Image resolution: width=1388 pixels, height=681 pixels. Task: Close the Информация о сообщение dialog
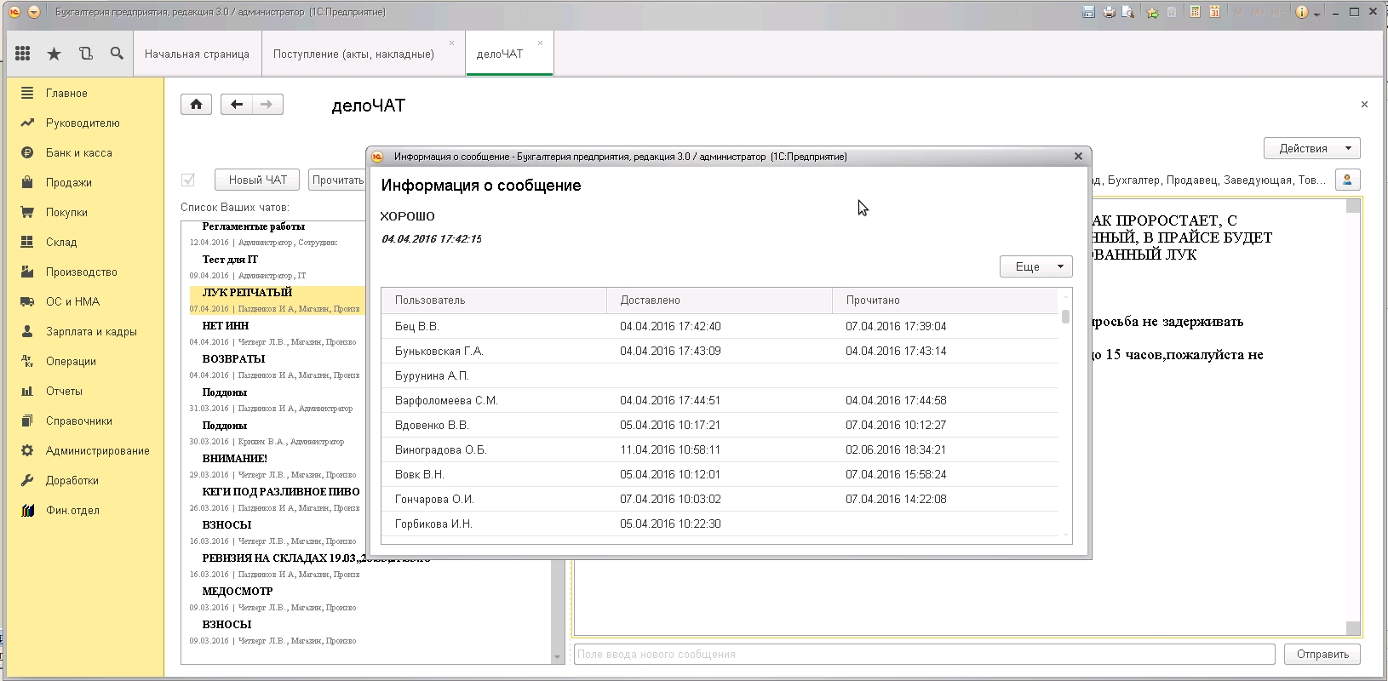(x=1078, y=156)
